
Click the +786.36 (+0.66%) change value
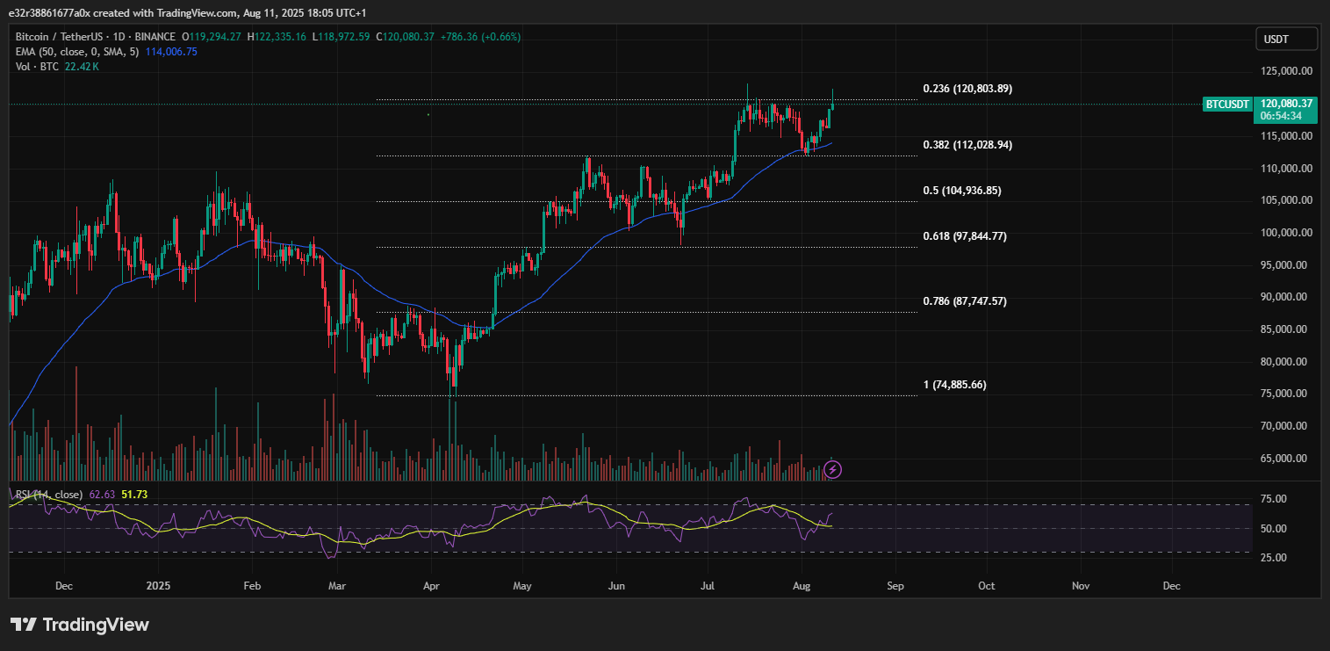[480, 37]
